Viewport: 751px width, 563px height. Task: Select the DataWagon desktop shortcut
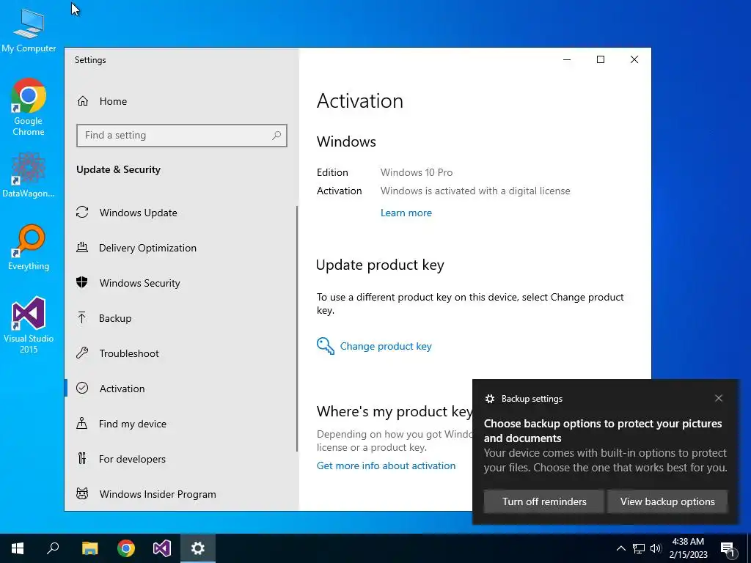(29, 175)
